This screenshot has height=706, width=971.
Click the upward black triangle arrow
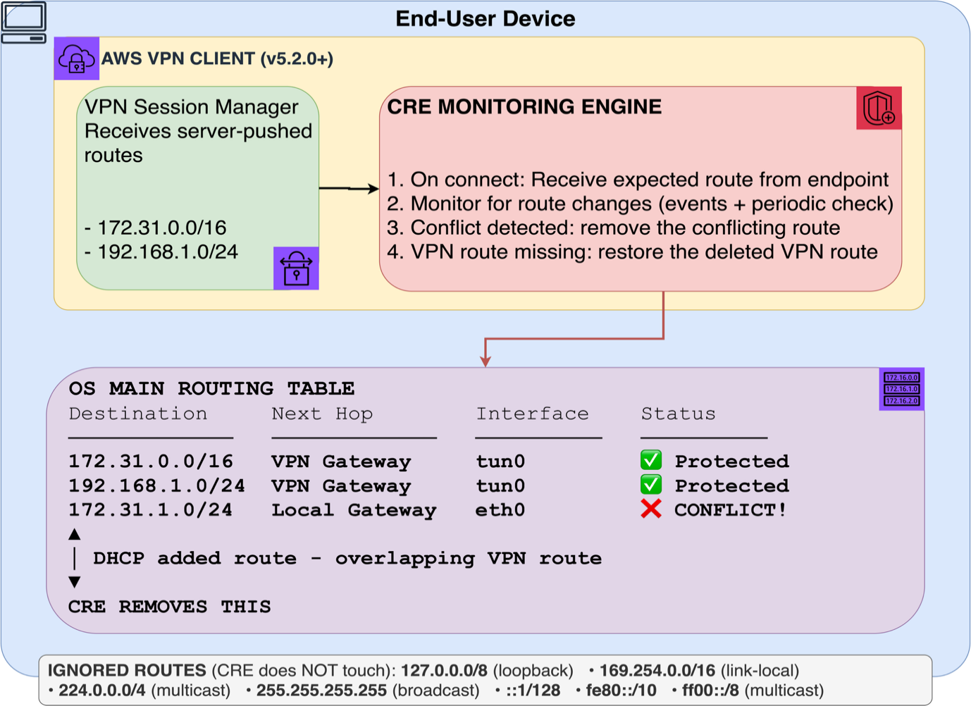pos(75,535)
